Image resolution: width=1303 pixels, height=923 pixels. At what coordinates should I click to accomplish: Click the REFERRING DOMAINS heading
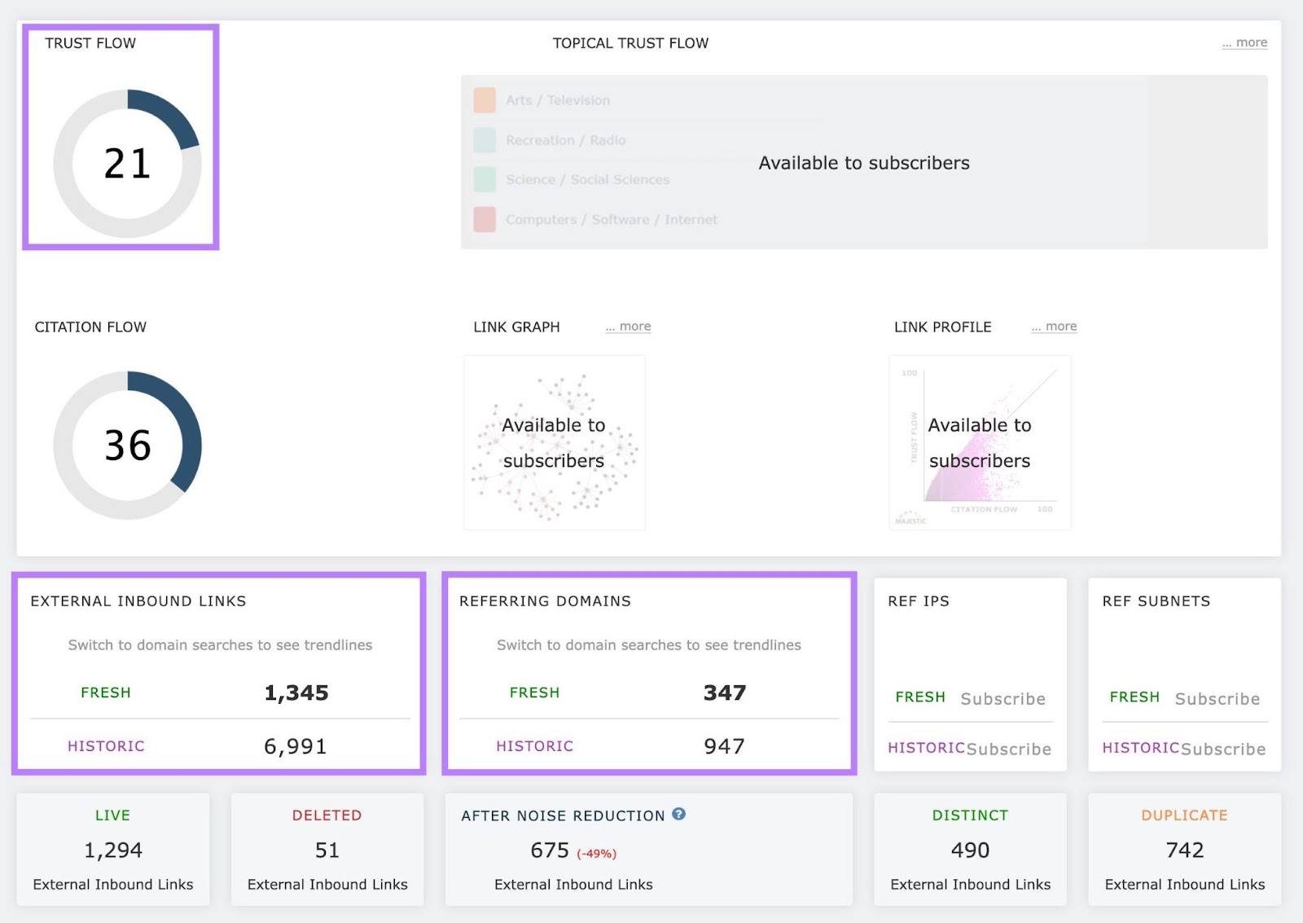[545, 601]
